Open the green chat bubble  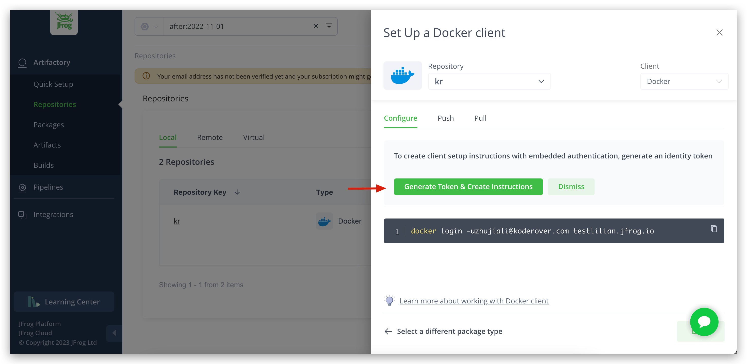(704, 322)
